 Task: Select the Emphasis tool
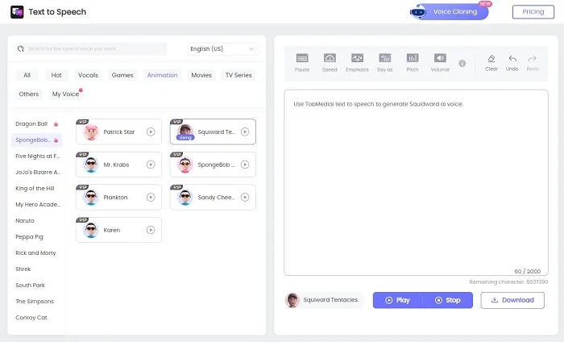(x=357, y=57)
